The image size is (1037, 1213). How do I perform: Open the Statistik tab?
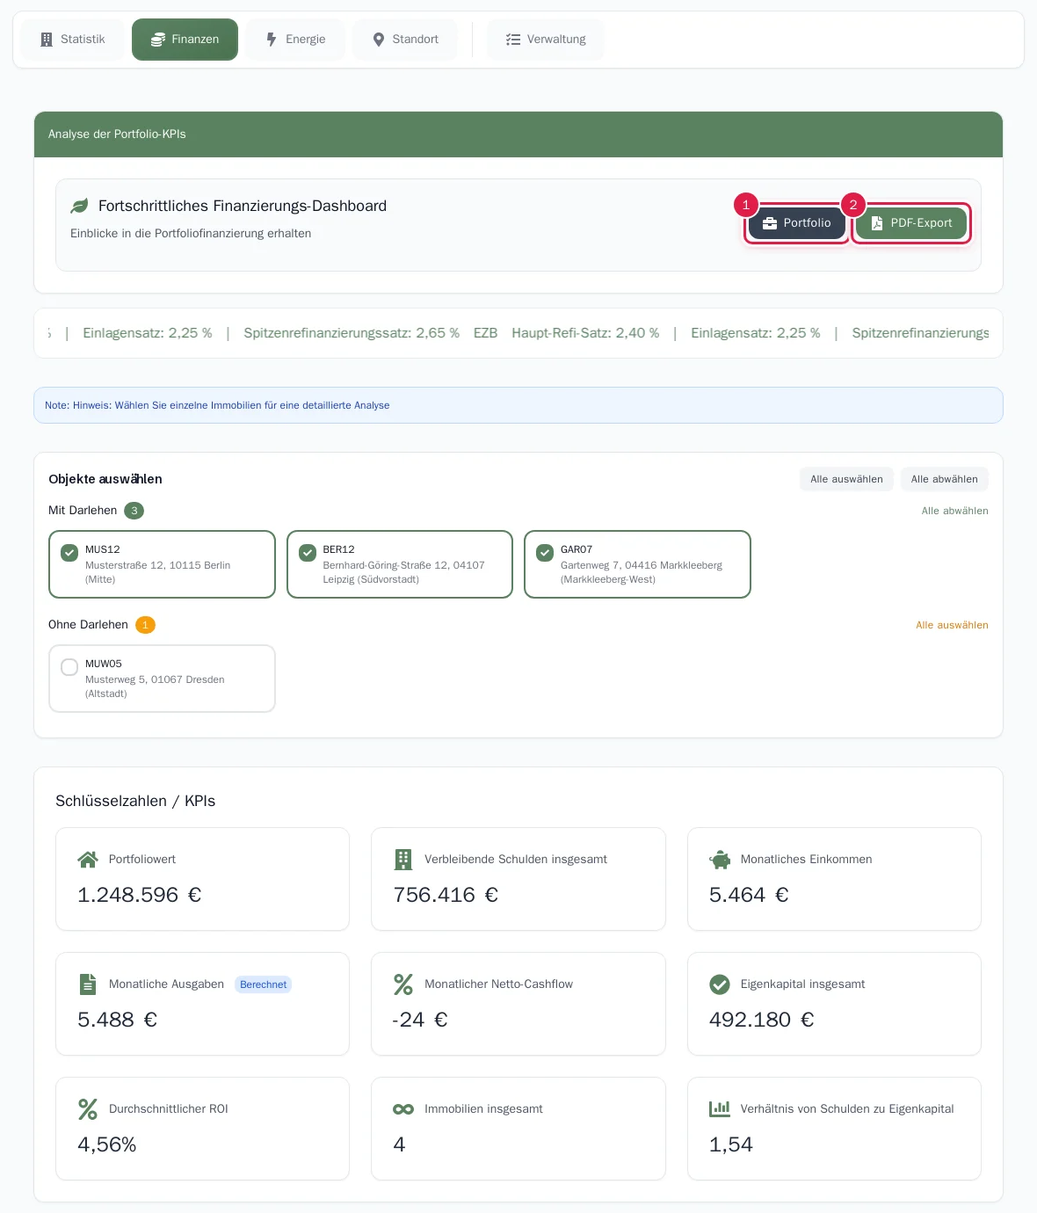pos(73,40)
